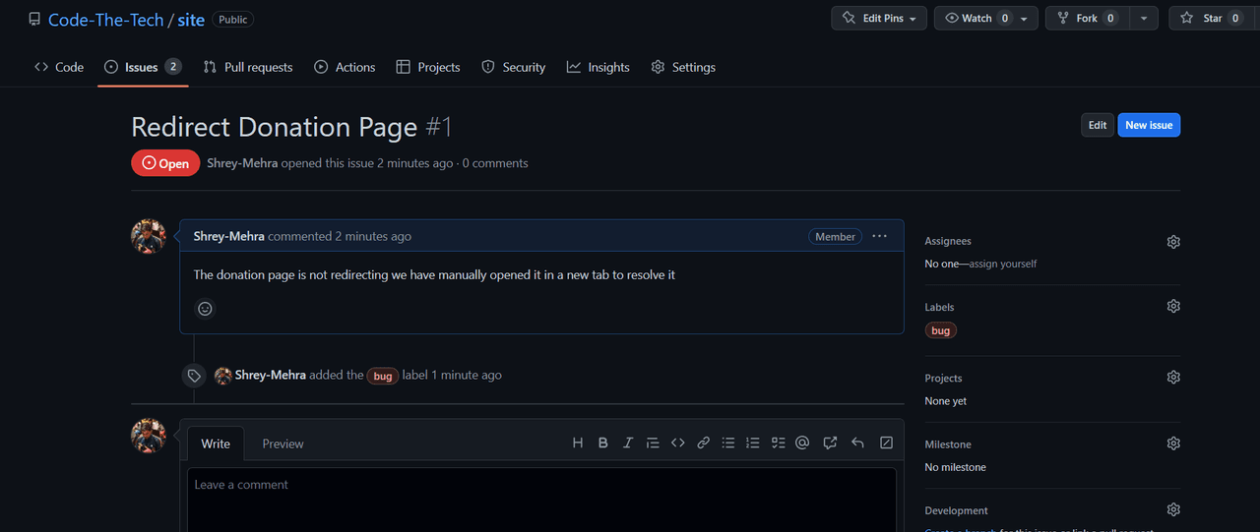
Task: Click the bug label in the sidebar
Action: click(941, 330)
